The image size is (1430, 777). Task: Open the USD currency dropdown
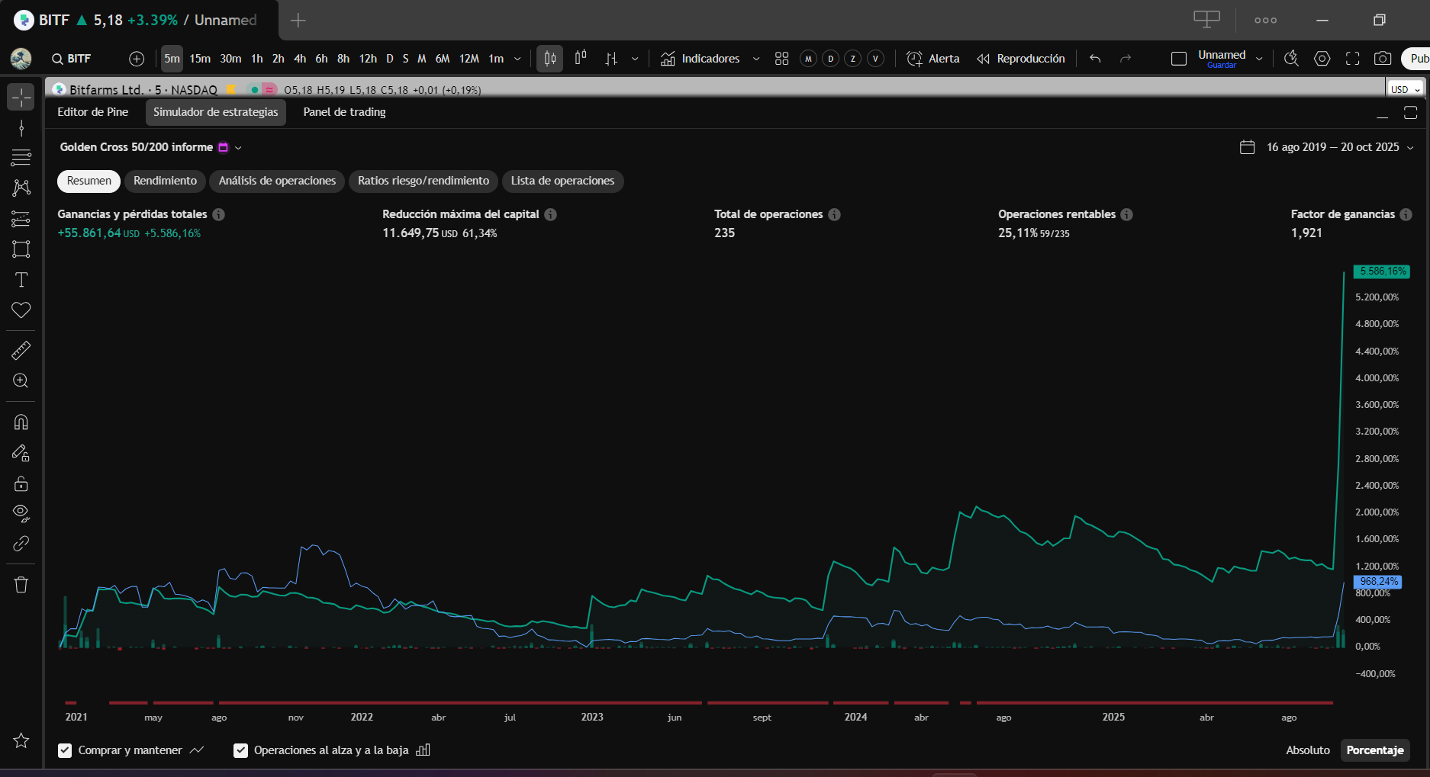pyautogui.click(x=1405, y=89)
